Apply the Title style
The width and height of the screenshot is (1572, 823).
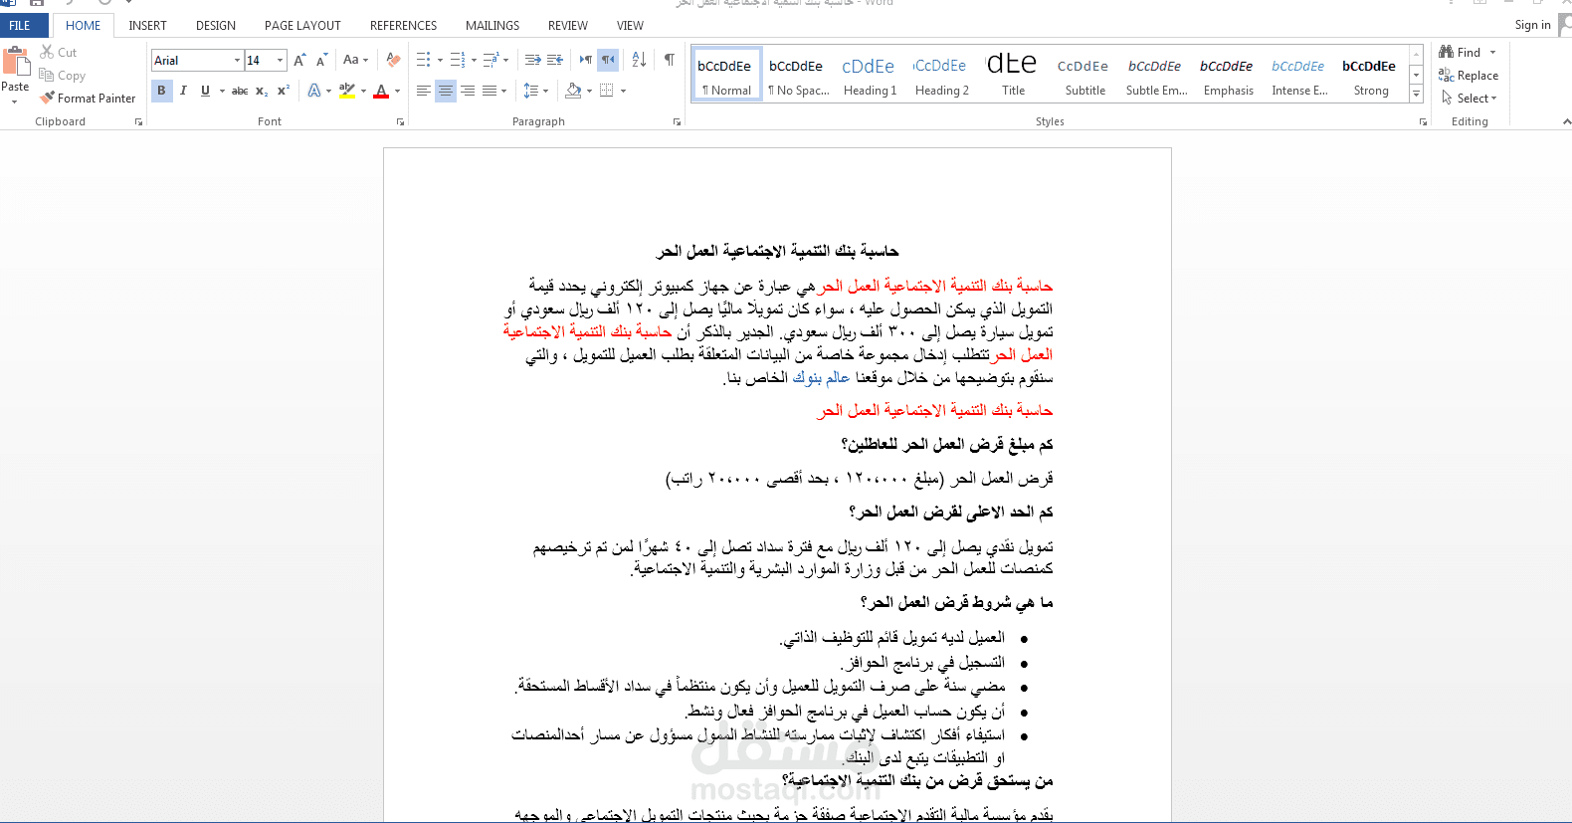coord(1013,75)
